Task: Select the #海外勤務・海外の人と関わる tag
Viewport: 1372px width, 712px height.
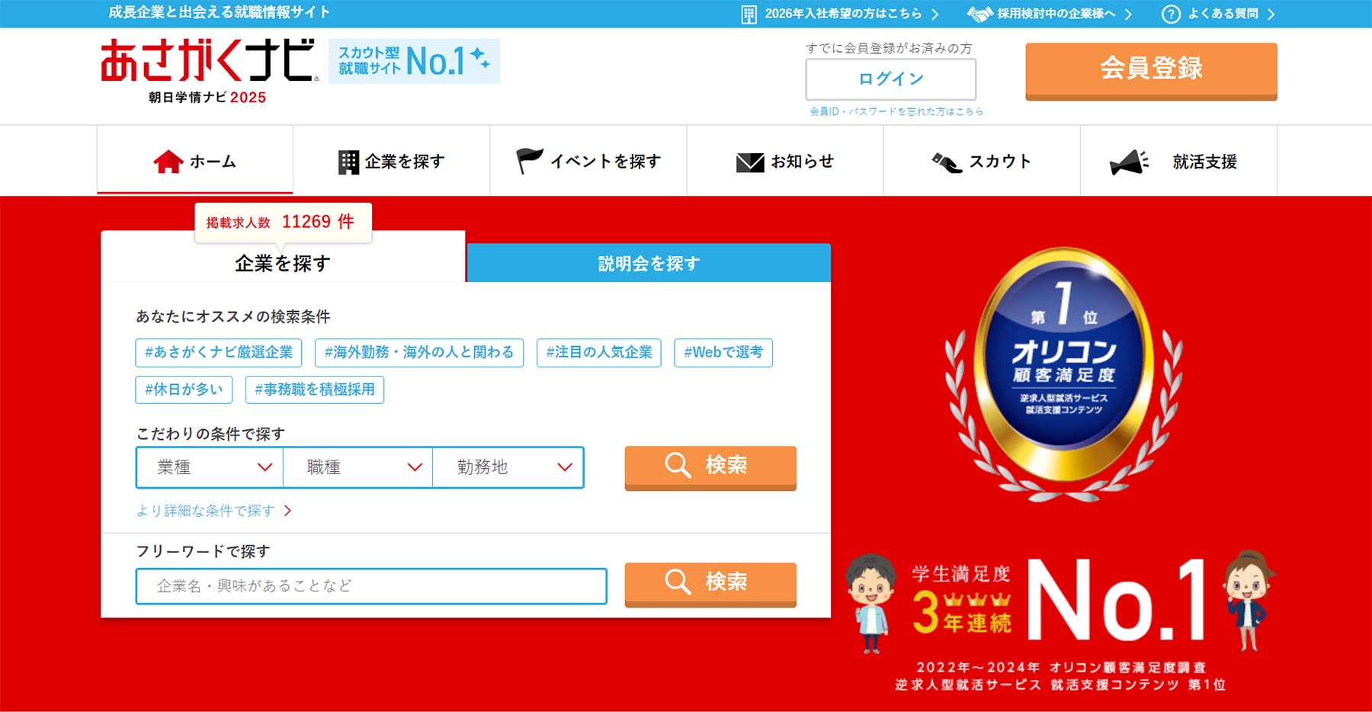Action: tap(419, 352)
